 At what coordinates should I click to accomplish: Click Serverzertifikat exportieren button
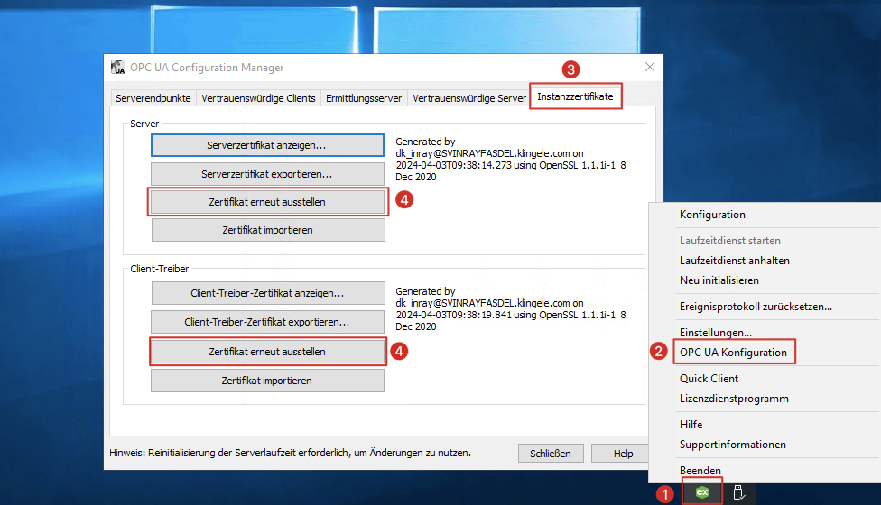(267, 174)
